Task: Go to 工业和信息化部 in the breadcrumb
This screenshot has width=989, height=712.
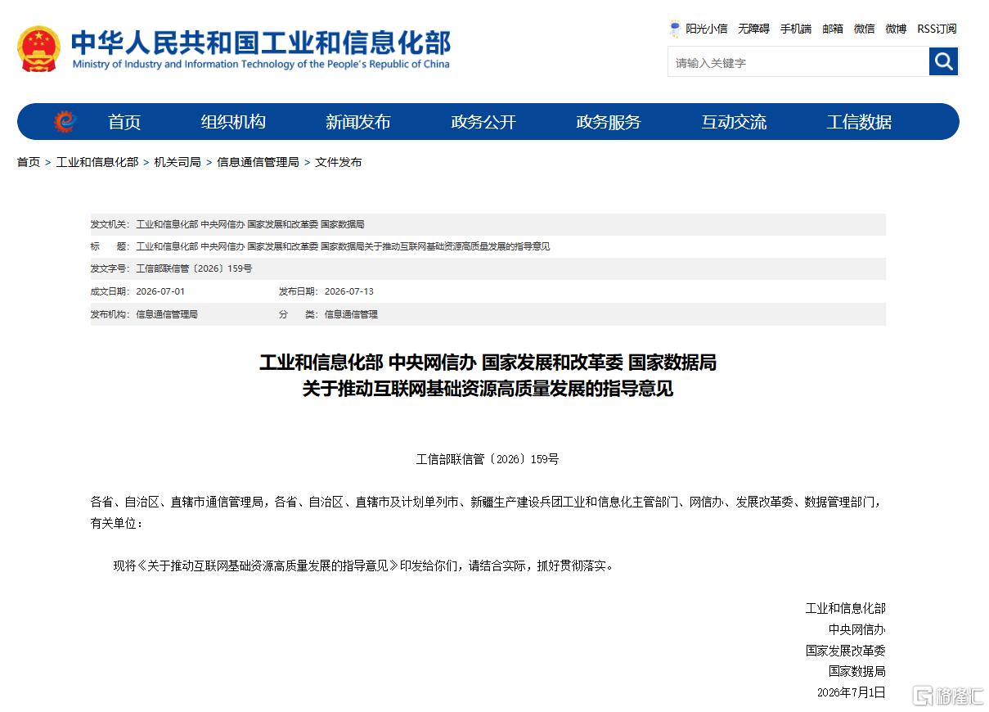Action: click(x=97, y=162)
